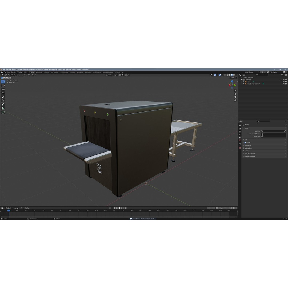Toggle the camera view icon
The width and height of the screenshot is (288, 288).
coord(235,97)
